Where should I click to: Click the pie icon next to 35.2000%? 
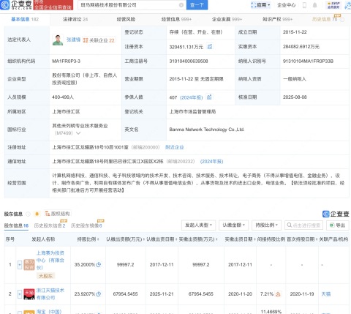[x=99, y=264]
